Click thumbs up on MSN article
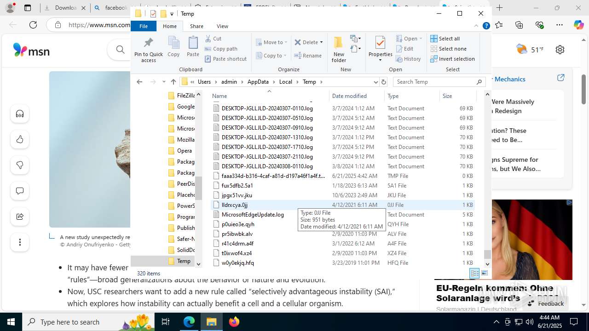 [20, 140]
